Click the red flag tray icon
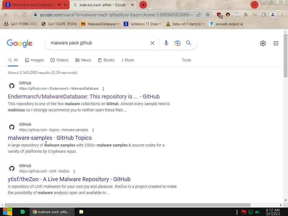The image size is (288, 216). click(244, 212)
